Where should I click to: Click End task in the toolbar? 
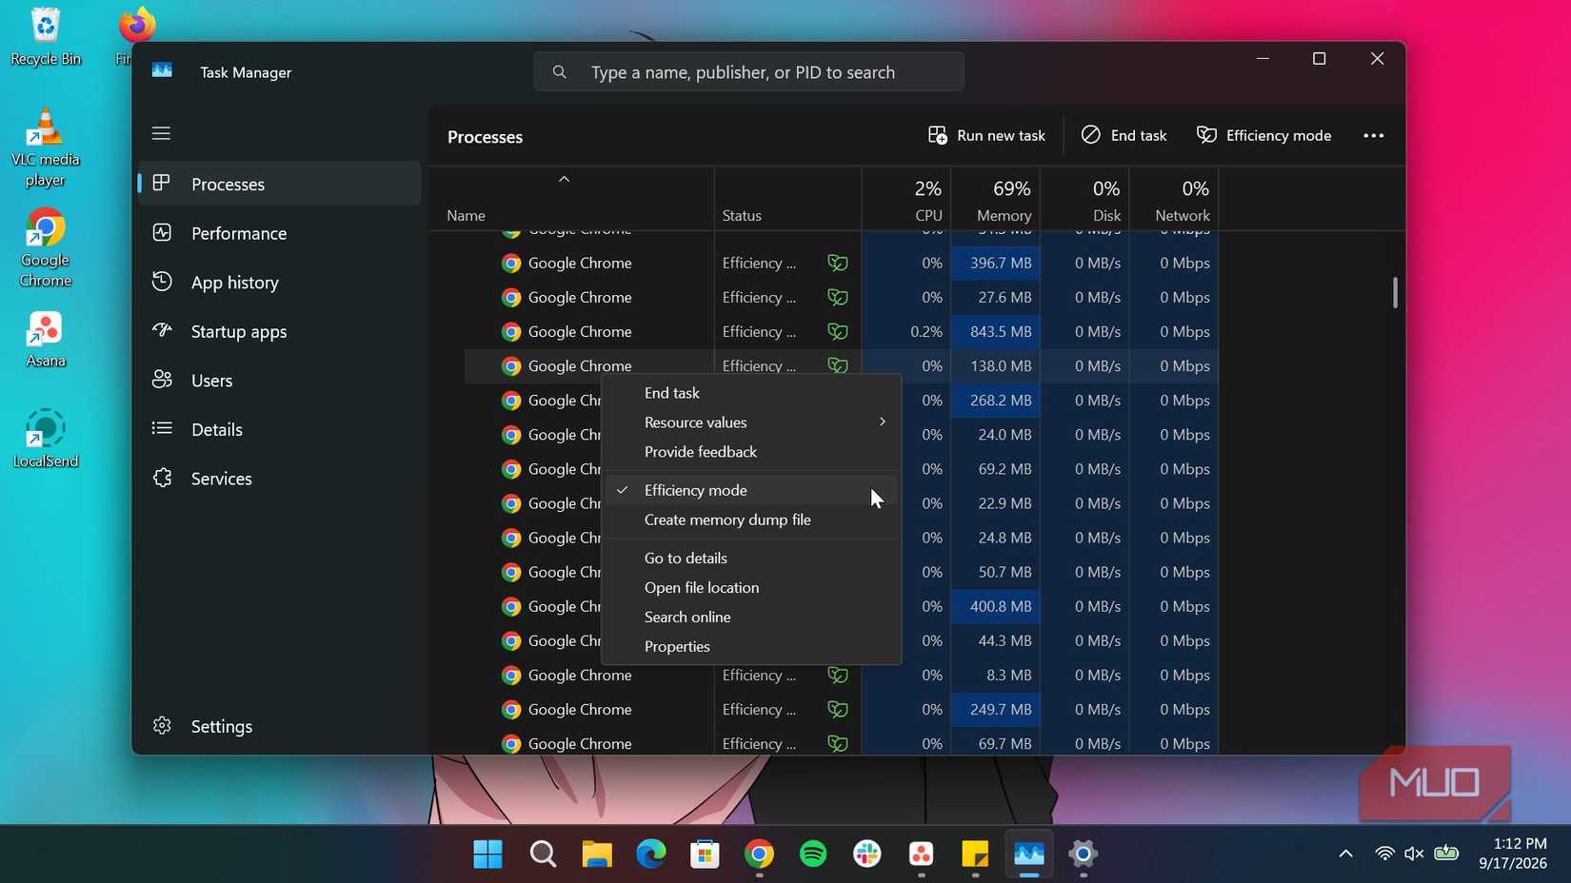[x=1124, y=135]
